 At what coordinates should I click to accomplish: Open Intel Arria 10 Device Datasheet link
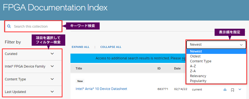(101, 89)
